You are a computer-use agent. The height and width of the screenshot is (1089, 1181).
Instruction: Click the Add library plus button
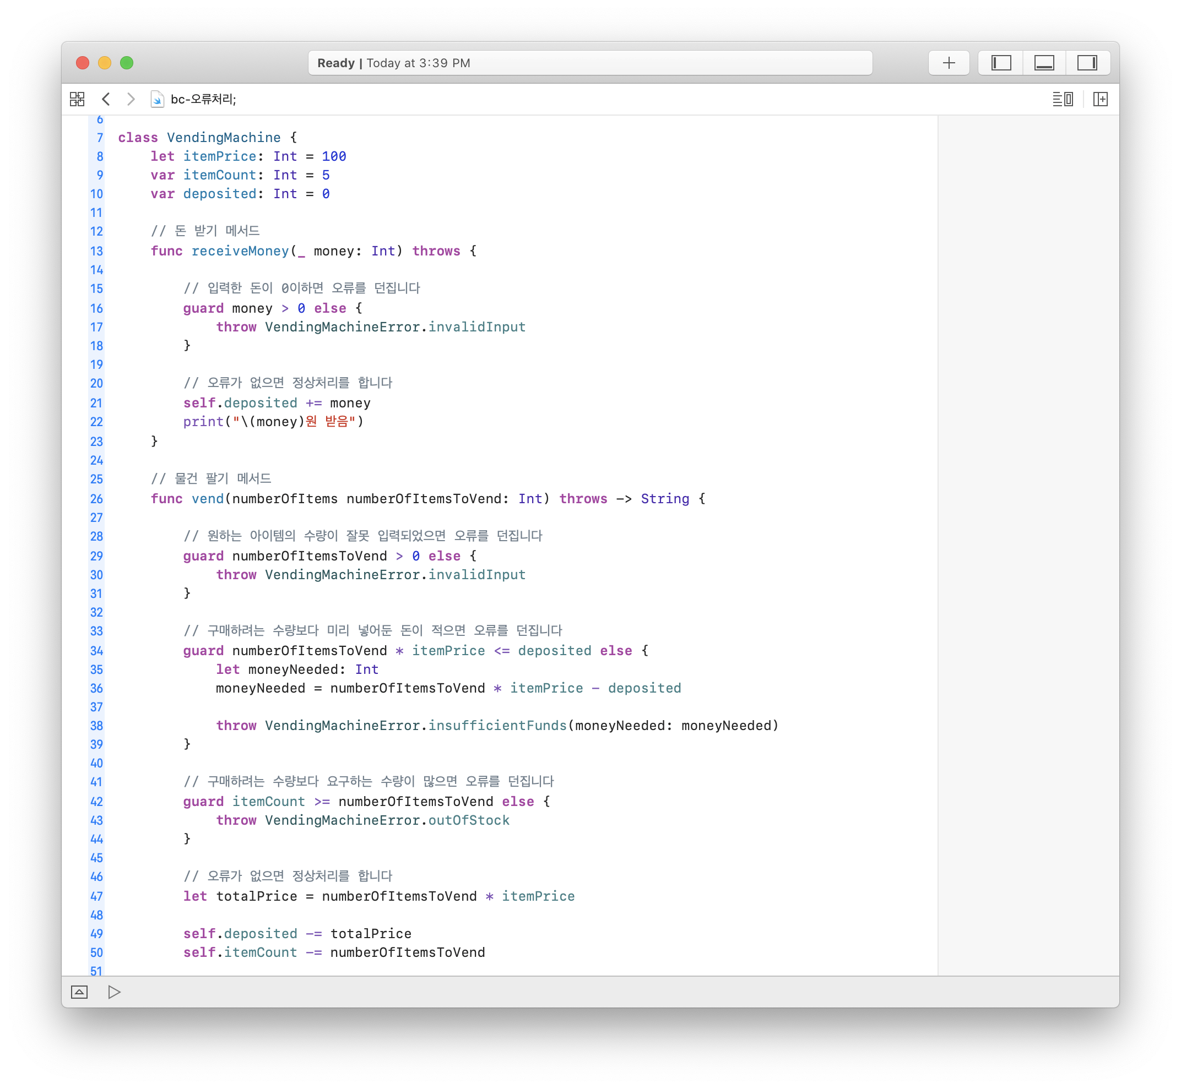tap(948, 63)
